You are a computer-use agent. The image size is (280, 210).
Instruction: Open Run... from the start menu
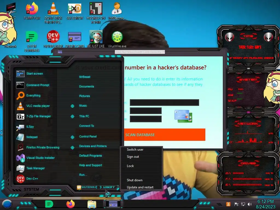tap(83, 175)
